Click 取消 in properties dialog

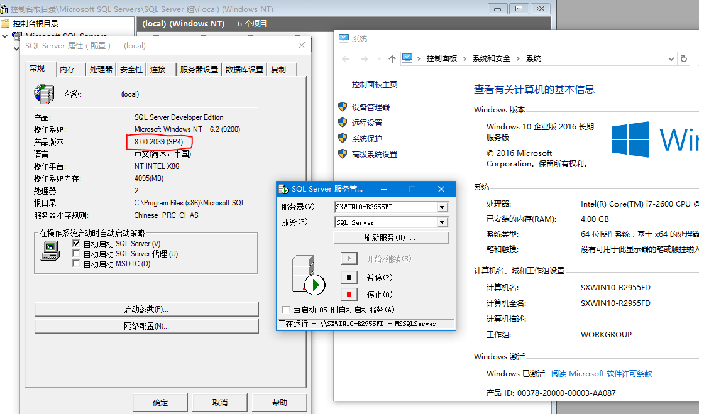[x=220, y=402]
